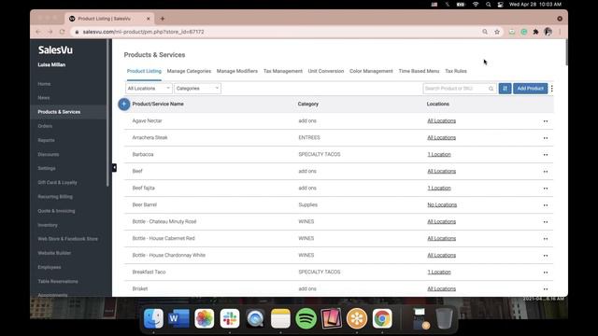Open Notes app in the dock
Image resolution: width=598 pixels, height=336 pixels.
coord(280,318)
